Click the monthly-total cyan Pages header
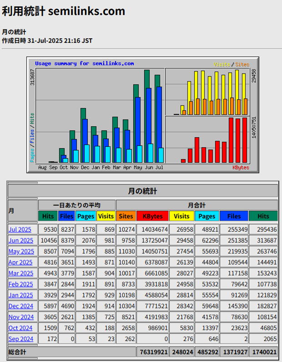The width and height of the screenshot is (282, 362). point(206,216)
